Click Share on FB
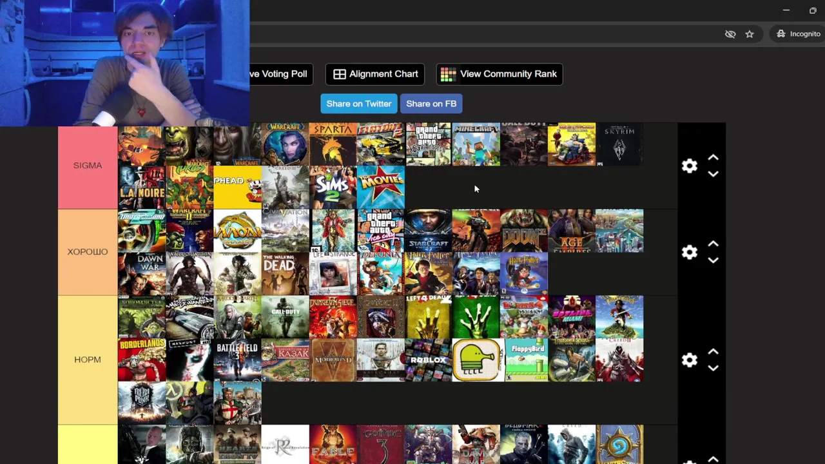The width and height of the screenshot is (825, 464). (431, 104)
